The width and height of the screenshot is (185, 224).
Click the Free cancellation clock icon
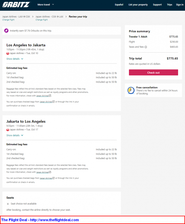[131, 90]
